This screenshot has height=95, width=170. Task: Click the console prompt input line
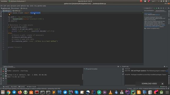(x=44, y=81)
